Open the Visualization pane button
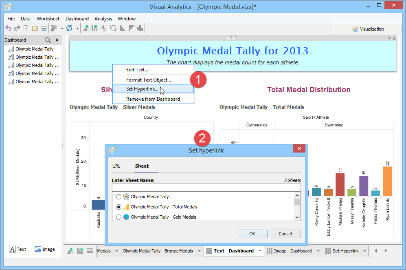 point(368,29)
